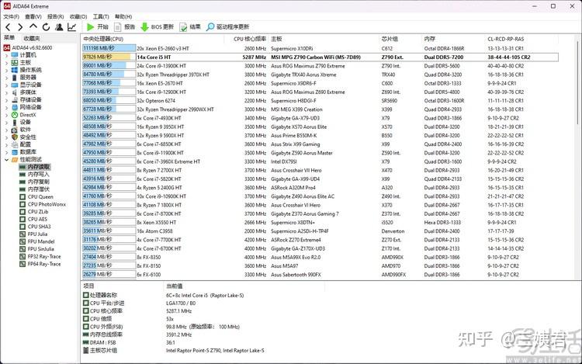Collapse the 性能测试 tree node
Viewport: 582px width, 364px height.
pos(6,160)
